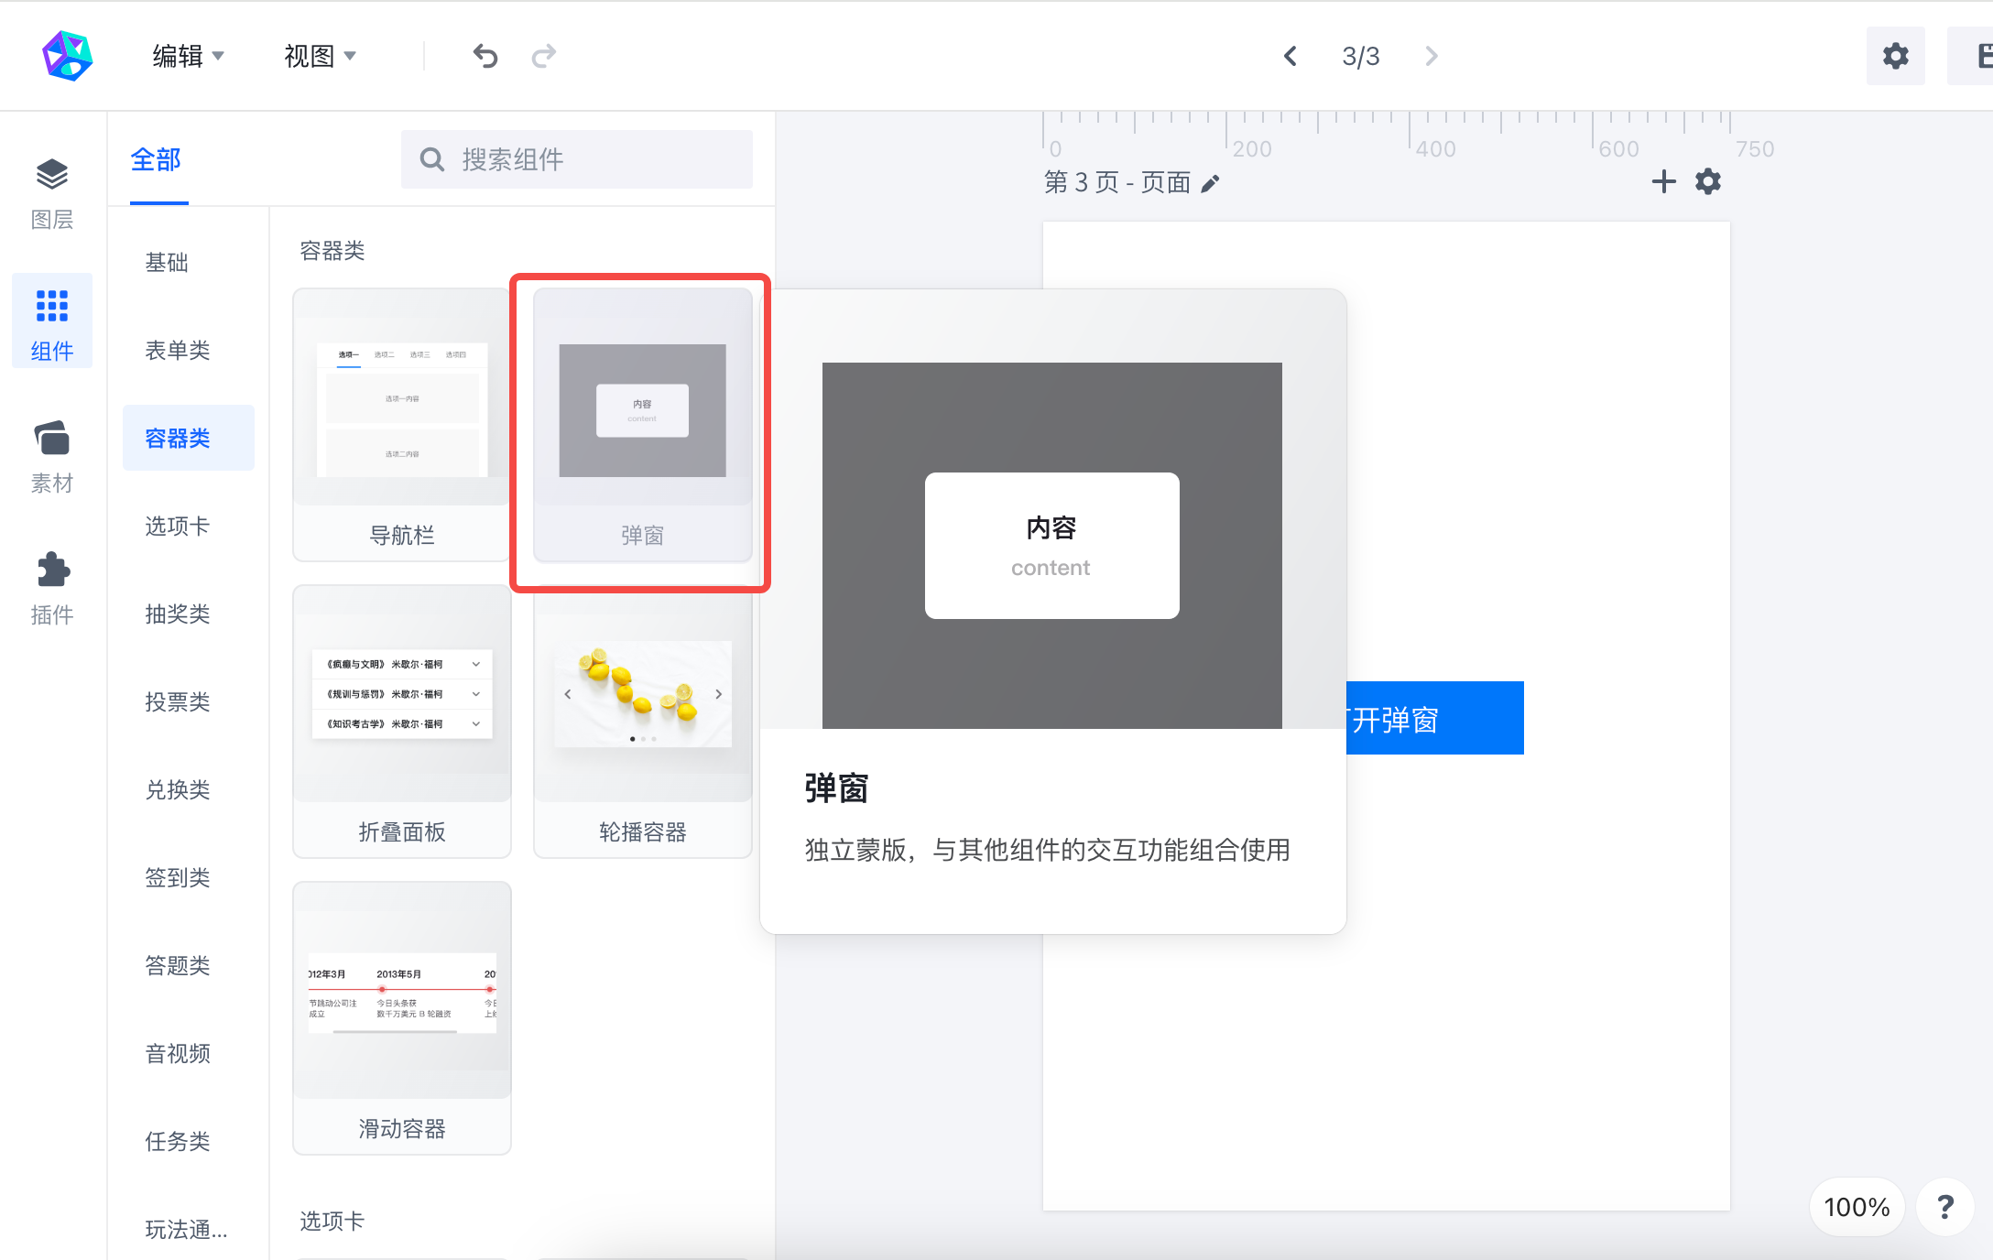
Task: Select the 玩法通... category
Action: (186, 1229)
